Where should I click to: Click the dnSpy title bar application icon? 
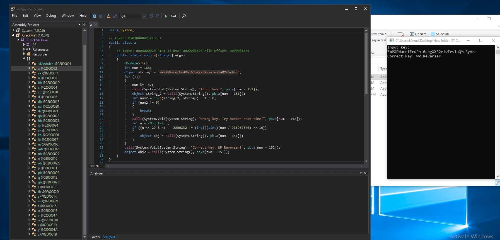(13, 9)
